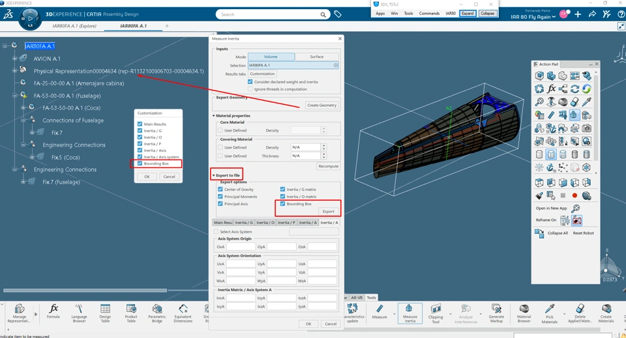The width and height of the screenshot is (626, 338).
Task: Enable Select Axis System checkbox
Action: (x=216, y=232)
